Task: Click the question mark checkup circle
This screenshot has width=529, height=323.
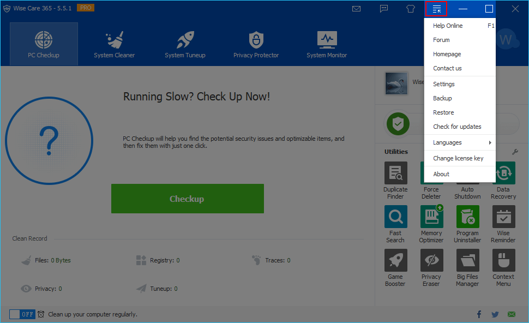Action: 49,141
